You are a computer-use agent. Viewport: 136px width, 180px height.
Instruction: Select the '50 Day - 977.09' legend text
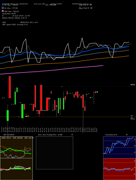tap(11, 8)
